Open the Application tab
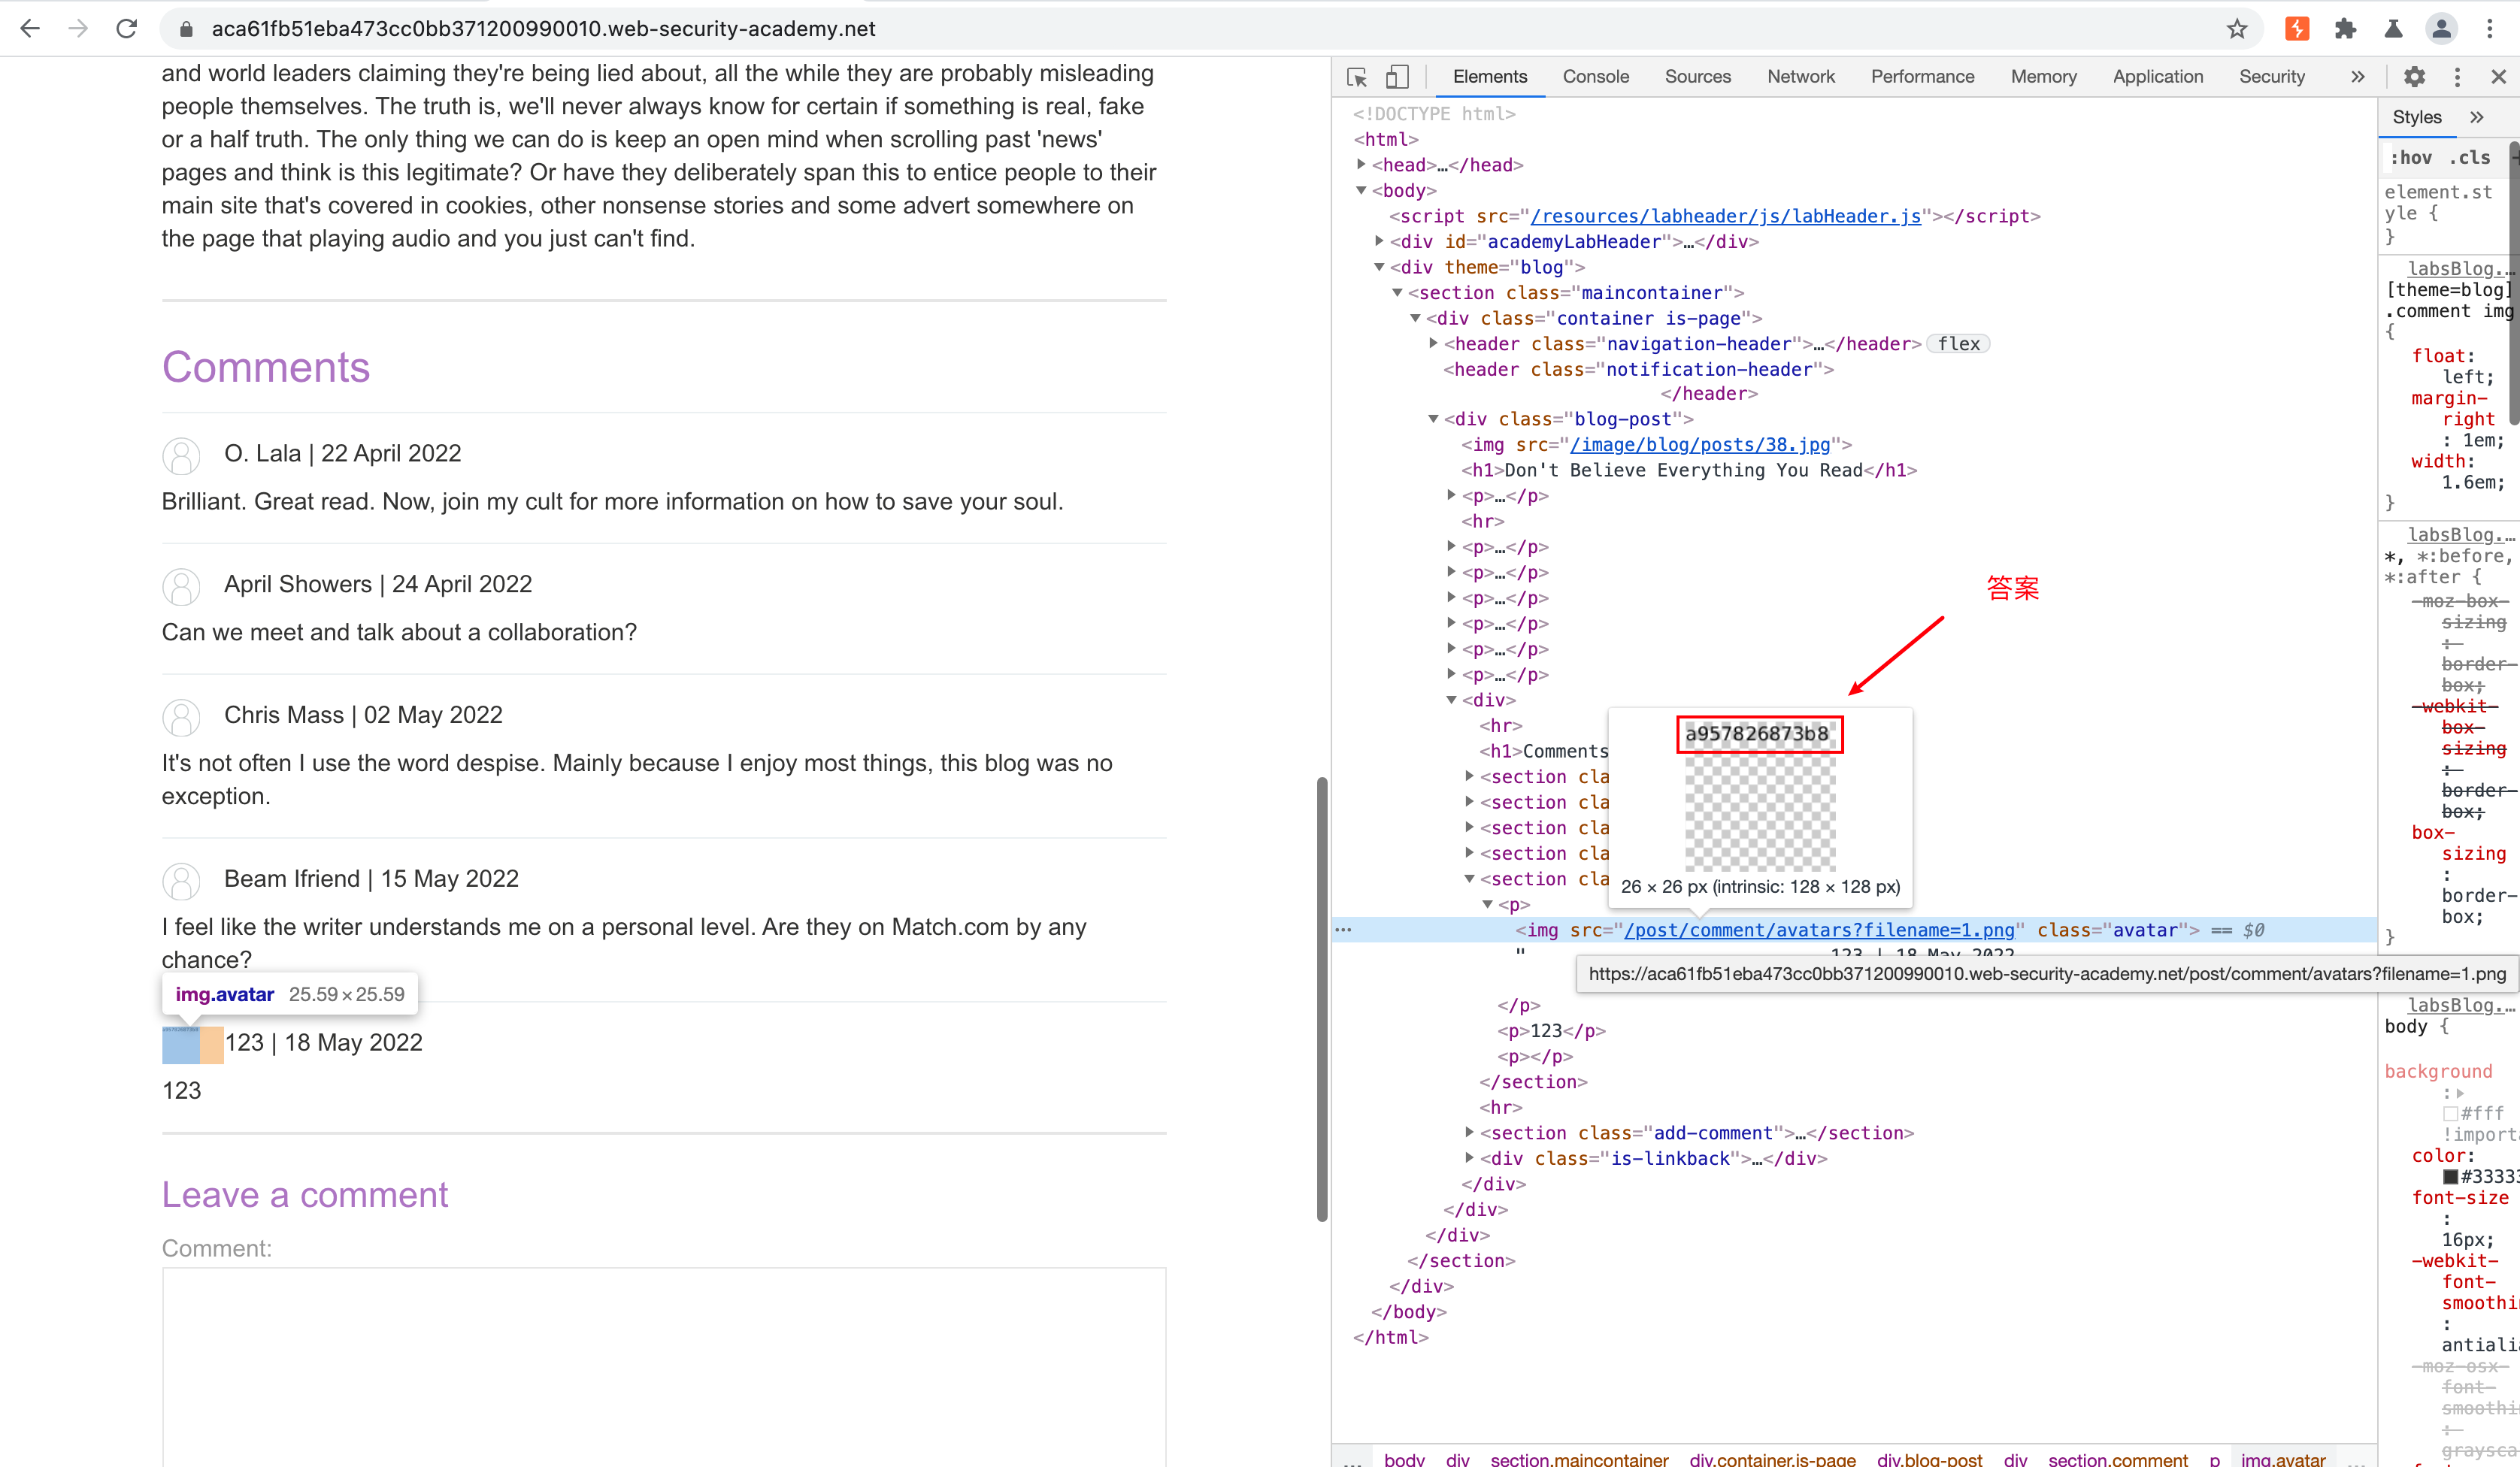 pos(2157,77)
